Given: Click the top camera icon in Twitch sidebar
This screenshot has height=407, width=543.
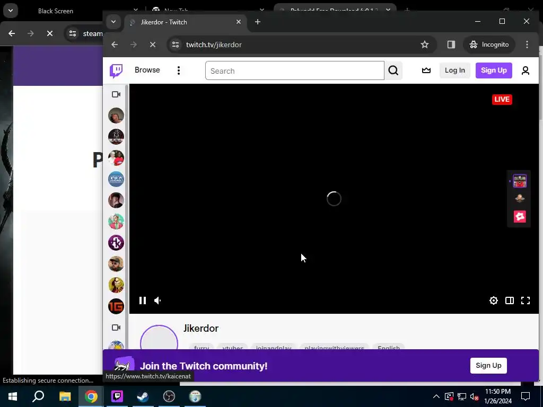Looking at the screenshot, I should pyautogui.click(x=116, y=94).
